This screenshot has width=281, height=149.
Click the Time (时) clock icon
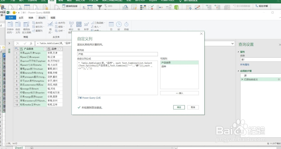pyautogui.click(x=119, y=24)
